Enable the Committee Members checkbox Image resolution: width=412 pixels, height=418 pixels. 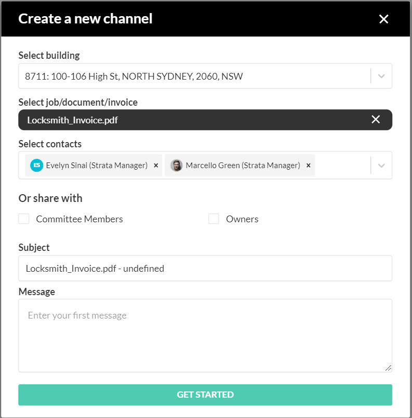click(x=24, y=219)
